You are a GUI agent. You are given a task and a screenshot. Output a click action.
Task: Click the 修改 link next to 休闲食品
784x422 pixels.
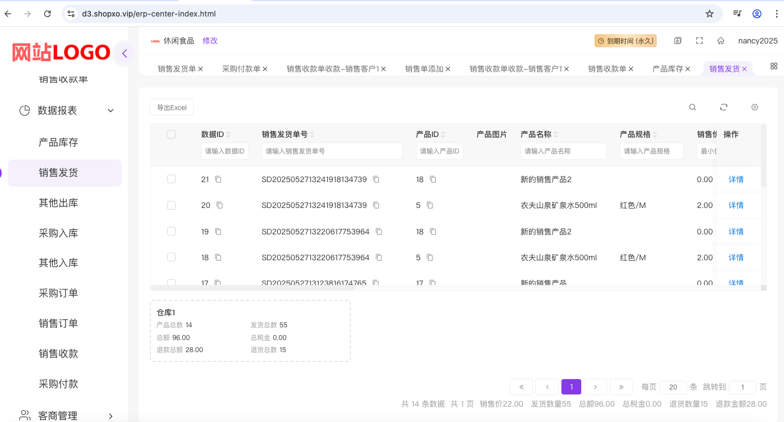(x=210, y=41)
